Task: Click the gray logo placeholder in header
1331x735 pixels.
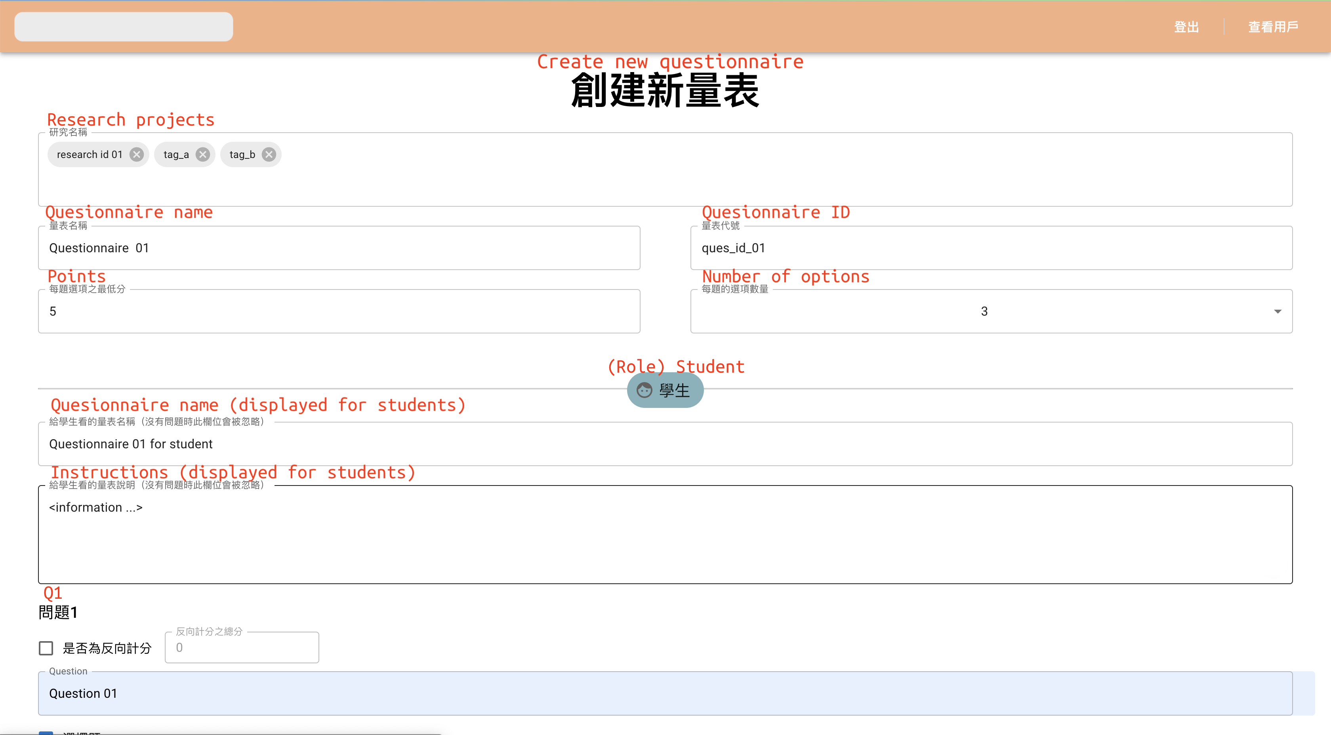Action: tap(124, 27)
